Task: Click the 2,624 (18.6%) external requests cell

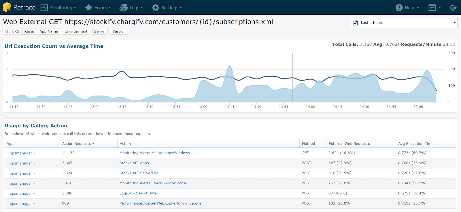Action: point(342,153)
